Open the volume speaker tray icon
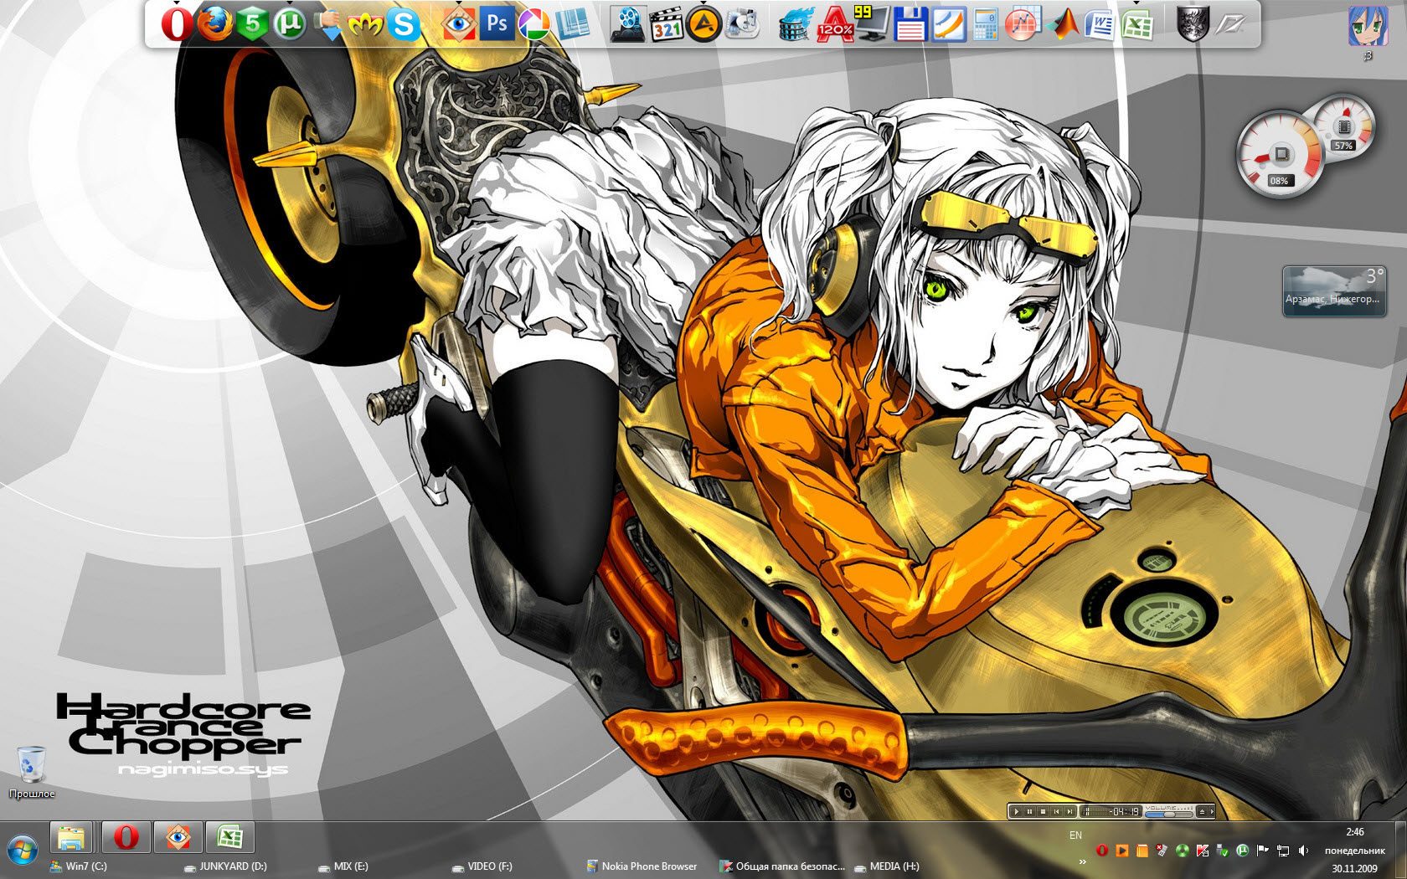This screenshot has height=879, width=1407. click(1303, 851)
